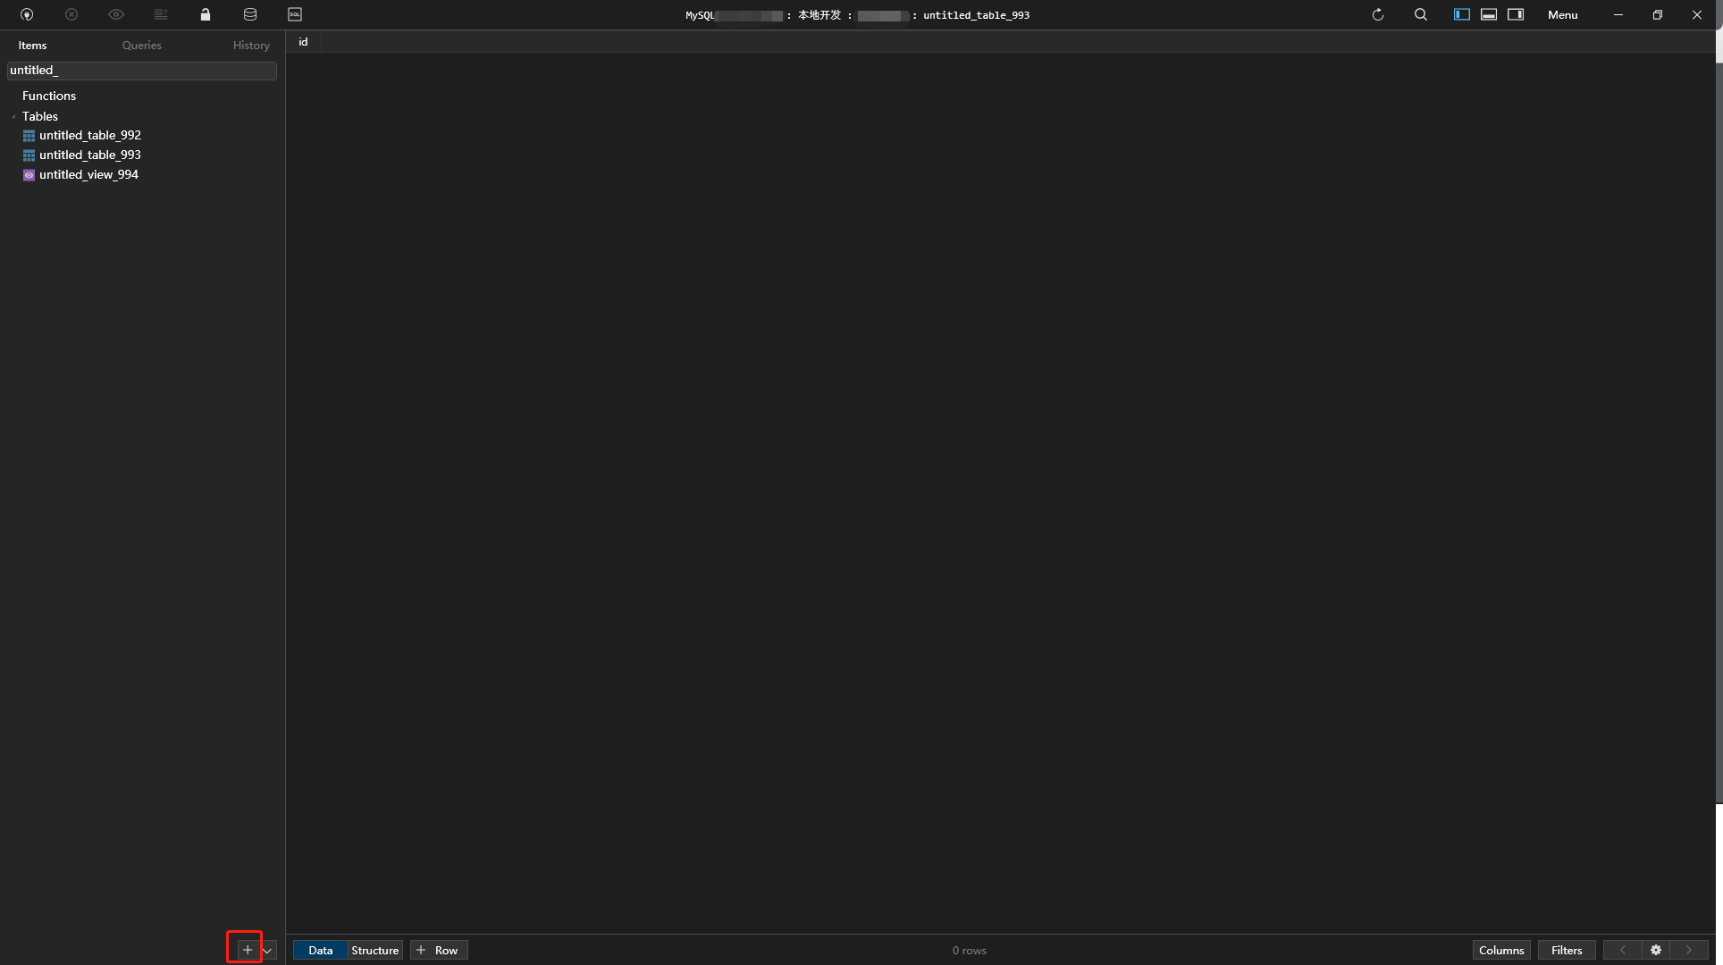Open dropdown arrow next to plus button
The height and width of the screenshot is (965, 1723).
click(x=267, y=951)
